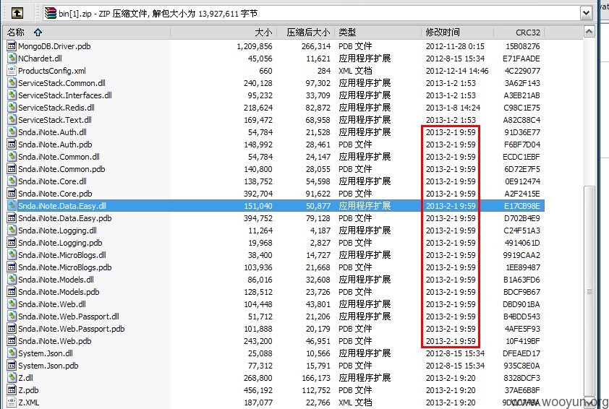Click XML 文档 type of ProductsConfig.xml
This screenshot has width=609, height=409.
[x=355, y=71]
